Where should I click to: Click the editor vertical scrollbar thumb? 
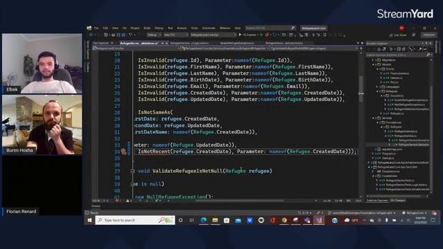point(361,89)
